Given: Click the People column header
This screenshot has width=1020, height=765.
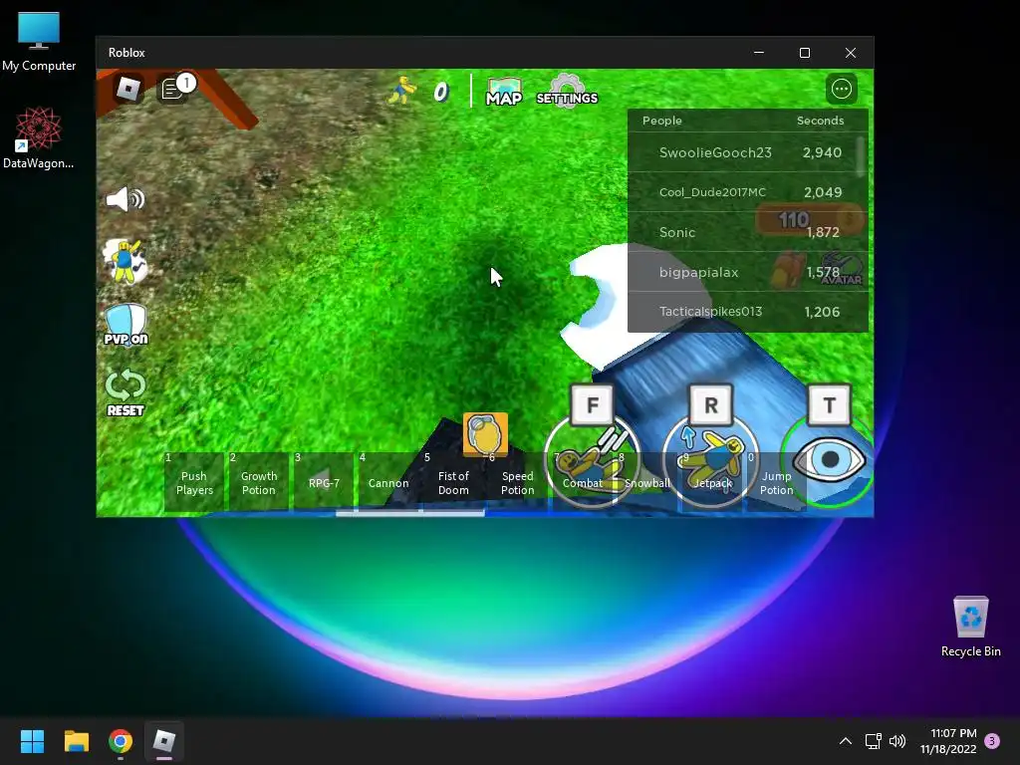Looking at the screenshot, I should pos(662,121).
